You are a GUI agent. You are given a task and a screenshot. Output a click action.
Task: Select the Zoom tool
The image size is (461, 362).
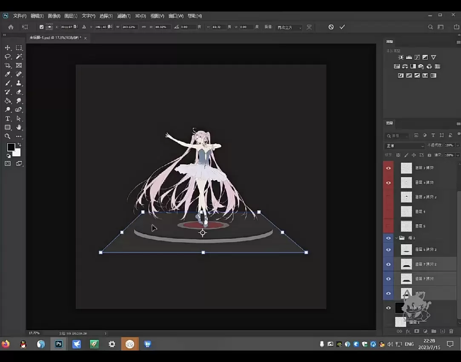click(8, 136)
